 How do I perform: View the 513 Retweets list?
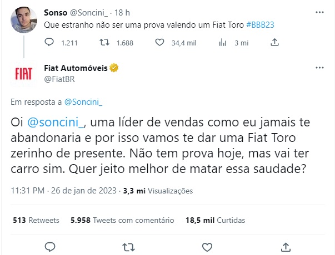coord(36,220)
